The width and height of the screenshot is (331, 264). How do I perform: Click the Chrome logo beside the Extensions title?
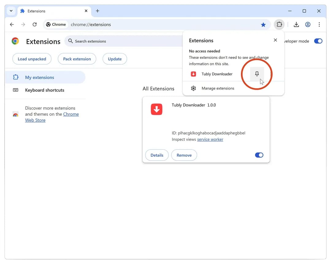tap(15, 41)
